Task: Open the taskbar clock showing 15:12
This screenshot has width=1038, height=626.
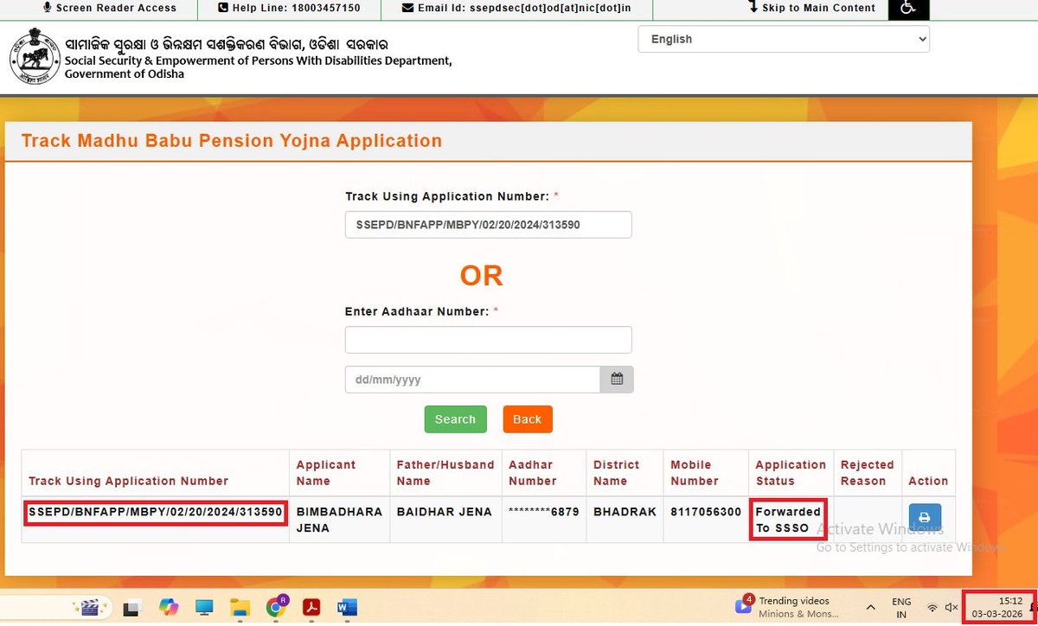Action: coord(999,607)
